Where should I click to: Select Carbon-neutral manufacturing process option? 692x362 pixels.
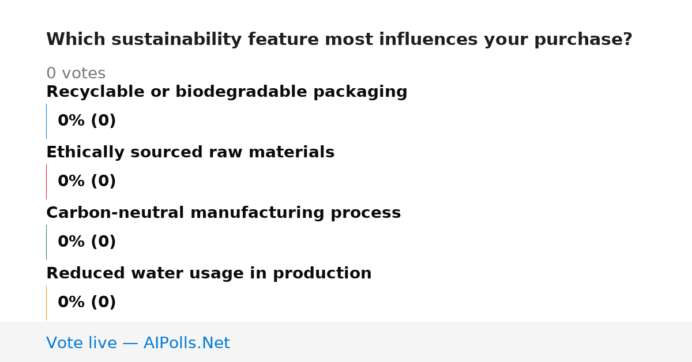(223, 213)
